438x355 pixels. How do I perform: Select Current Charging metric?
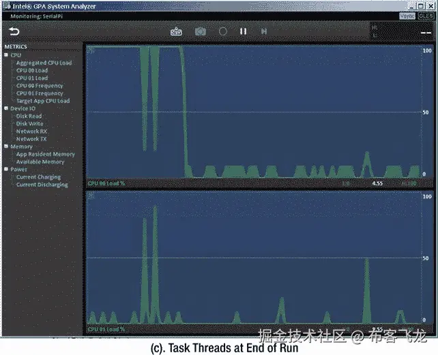tap(38, 177)
